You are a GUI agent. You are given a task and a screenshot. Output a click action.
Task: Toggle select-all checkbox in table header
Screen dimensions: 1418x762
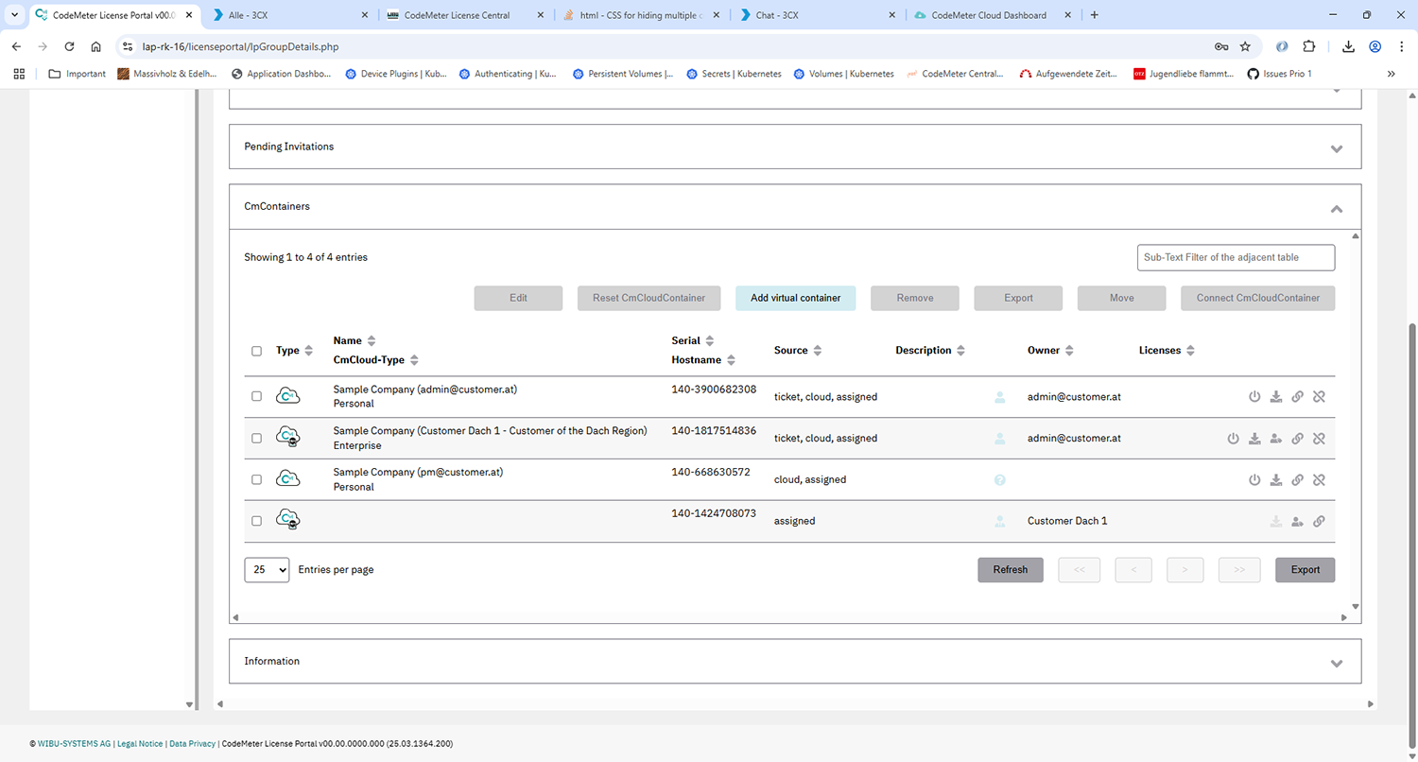[256, 351]
